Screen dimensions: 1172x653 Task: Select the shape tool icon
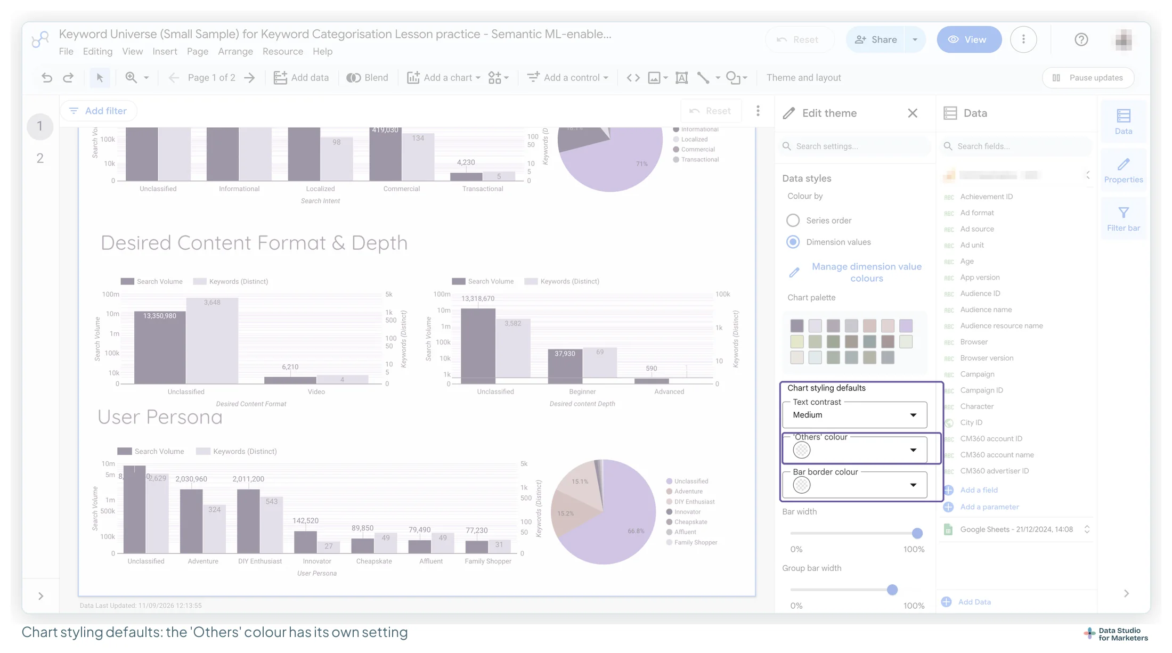point(733,78)
